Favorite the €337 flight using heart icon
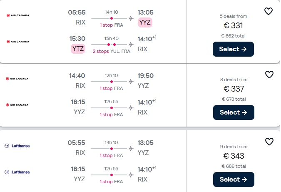The image size is (281, 192). click(x=269, y=75)
